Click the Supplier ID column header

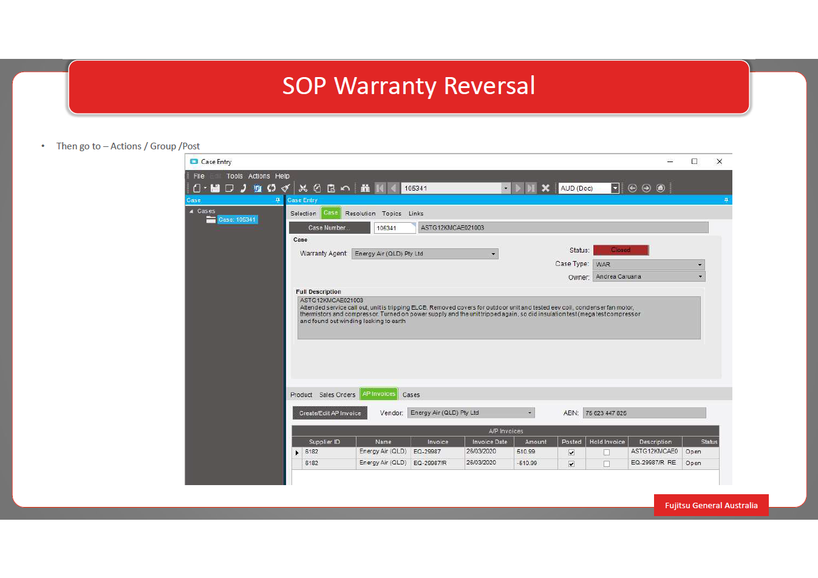[324, 442]
